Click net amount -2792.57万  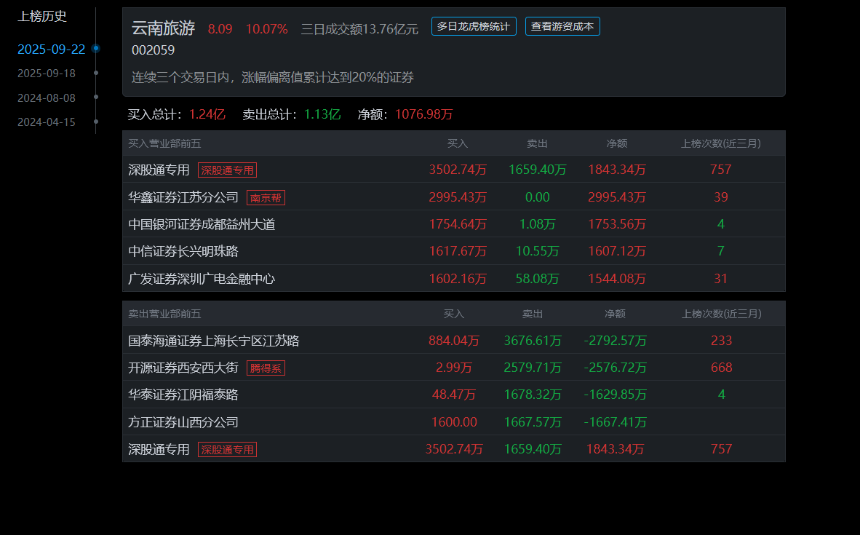(x=615, y=341)
